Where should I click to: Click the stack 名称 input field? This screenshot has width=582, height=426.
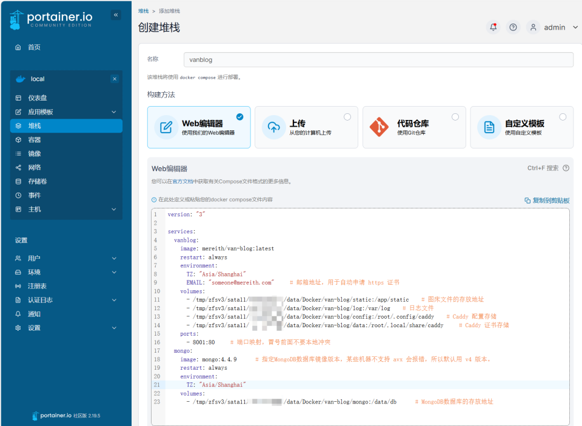(x=378, y=59)
